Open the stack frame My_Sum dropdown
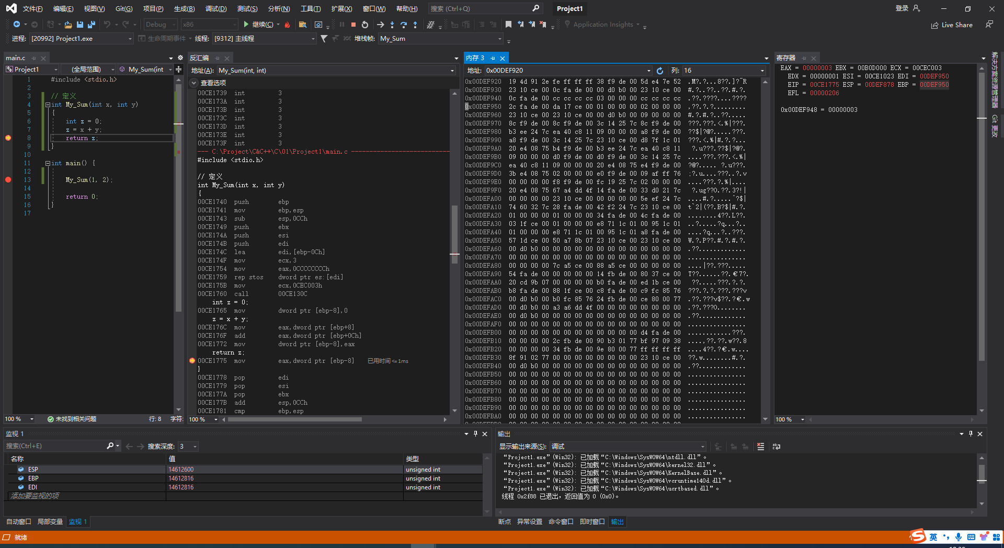The image size is (1004, 548). click(441, 39)
